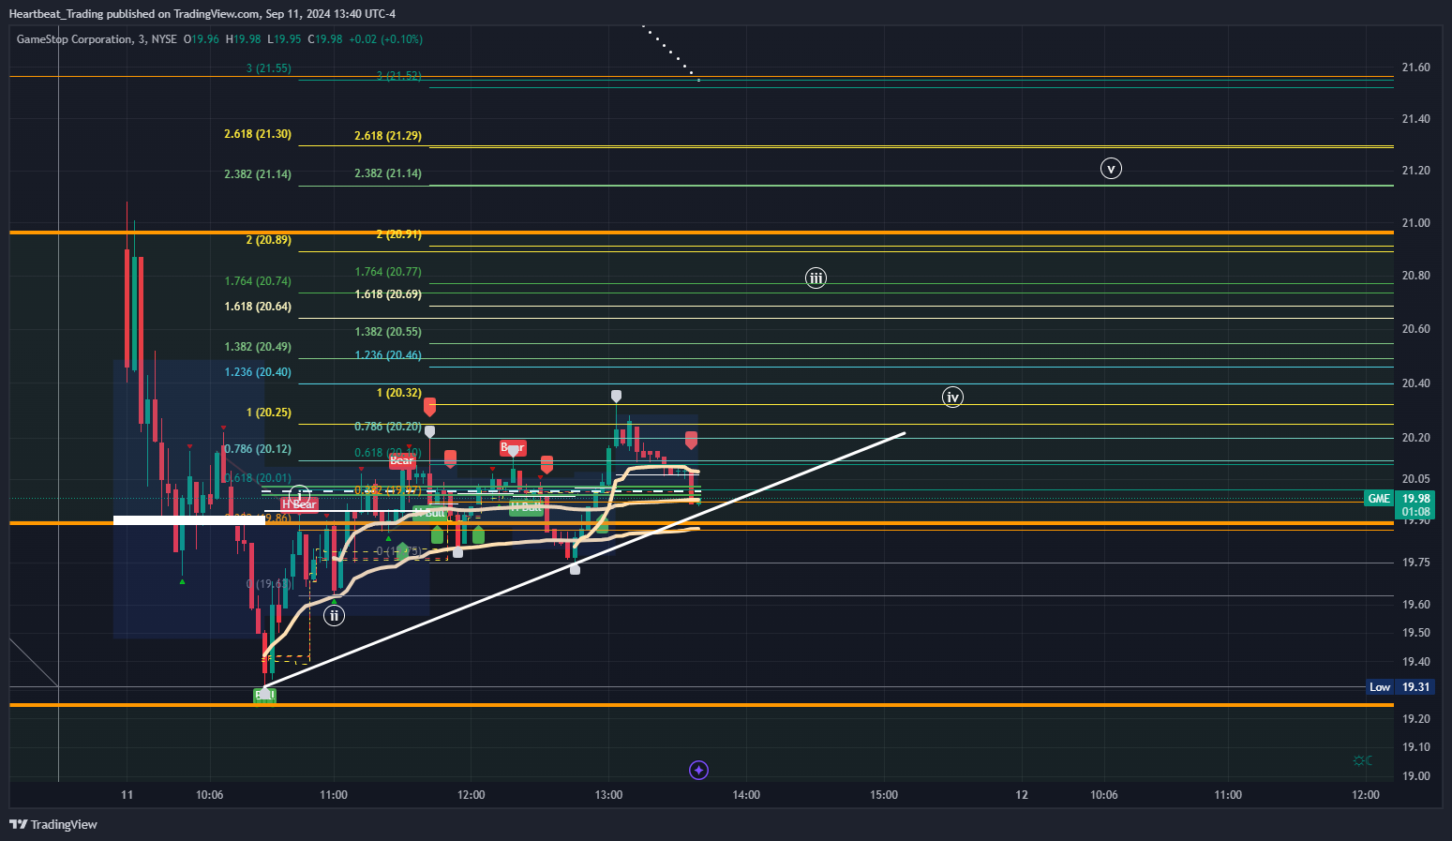This screenshot has width=1452, height=841.
Task: Click the 15:00 time axis label
Action: (884, 795)
